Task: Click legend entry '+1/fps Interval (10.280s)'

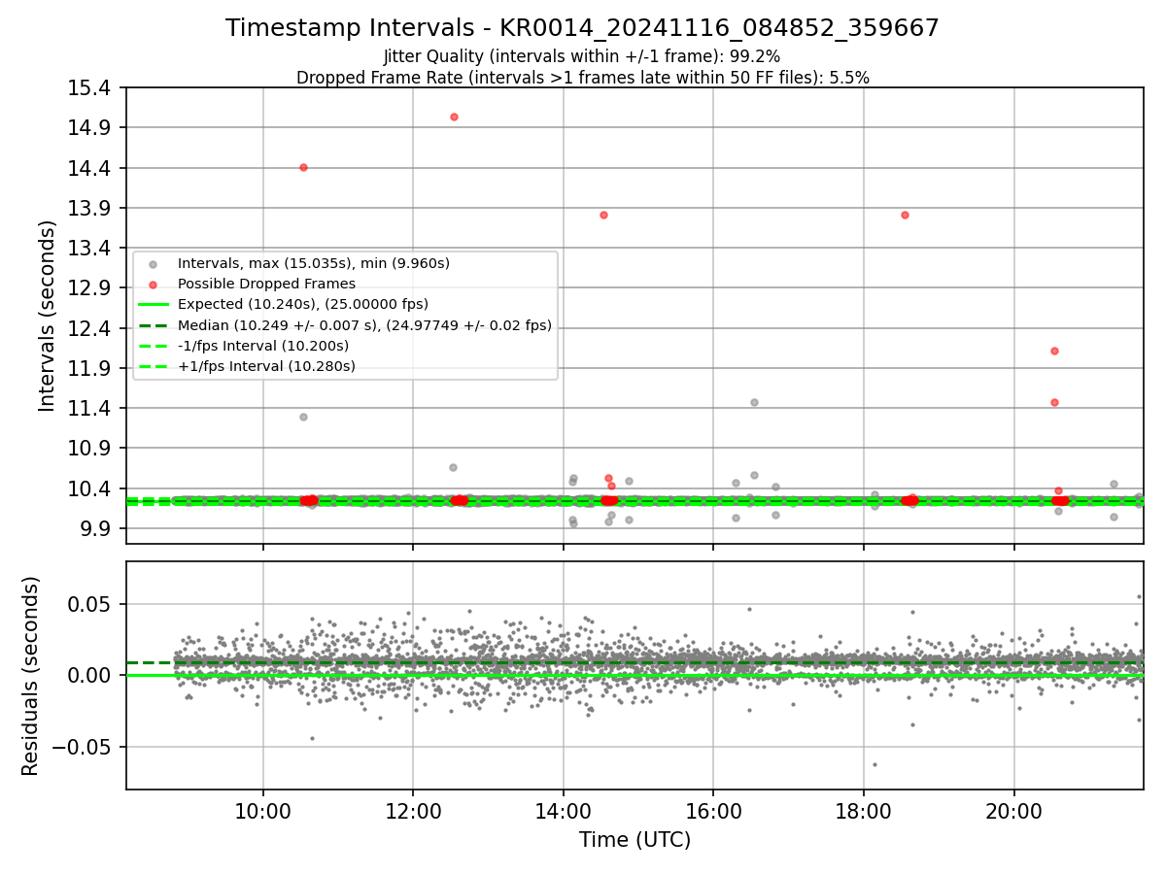Action: pyautogui.click(x=266, y=366)
